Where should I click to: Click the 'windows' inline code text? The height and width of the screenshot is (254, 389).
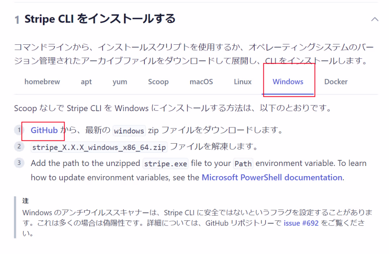pos(129,131)
